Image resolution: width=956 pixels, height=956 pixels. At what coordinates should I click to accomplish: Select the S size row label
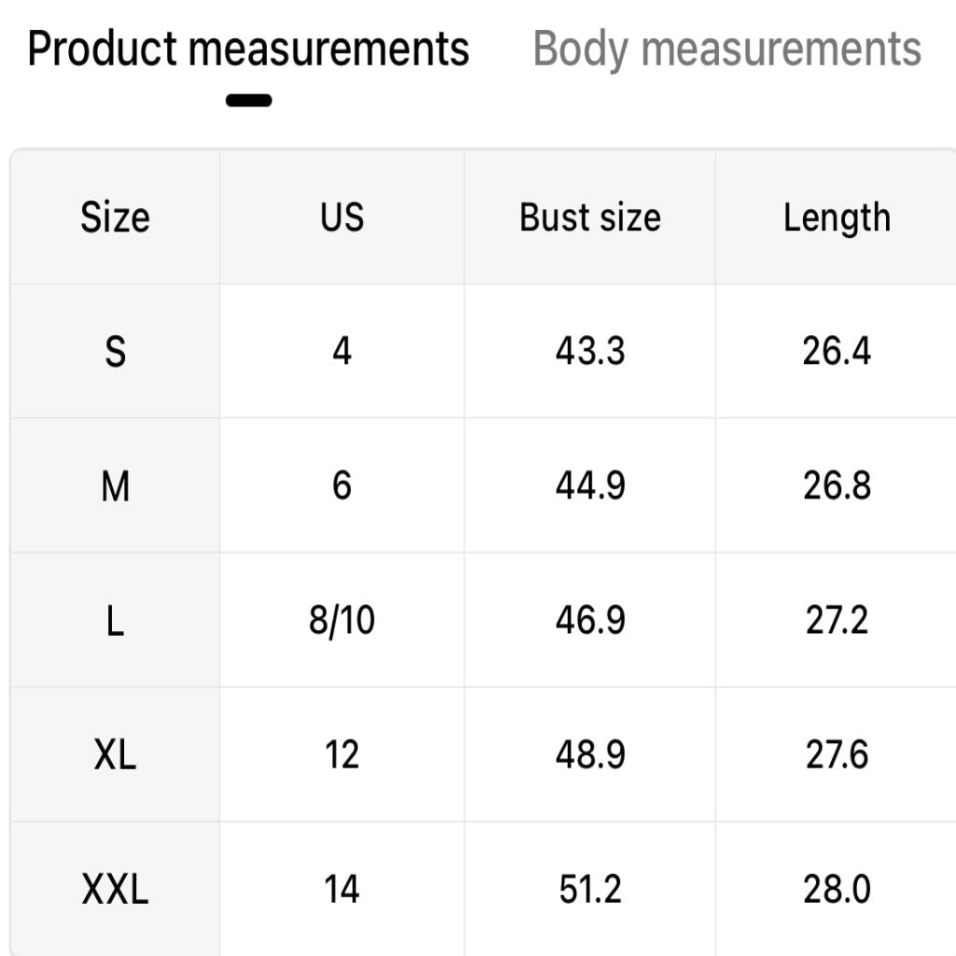click(x=115, y=352)
